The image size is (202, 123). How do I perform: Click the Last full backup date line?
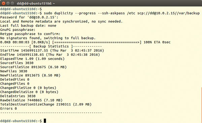coord(28,26)
